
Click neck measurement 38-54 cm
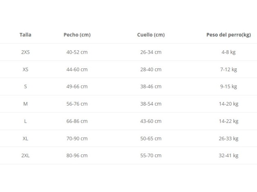[151, 104]
